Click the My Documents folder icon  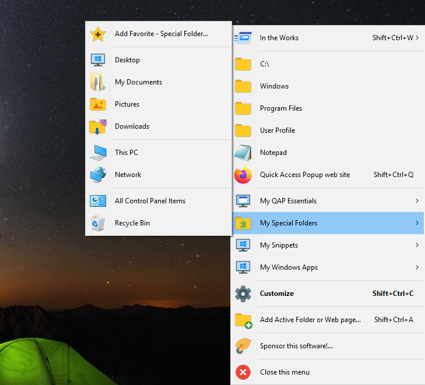pyautogui.click(x=98, y=82)
